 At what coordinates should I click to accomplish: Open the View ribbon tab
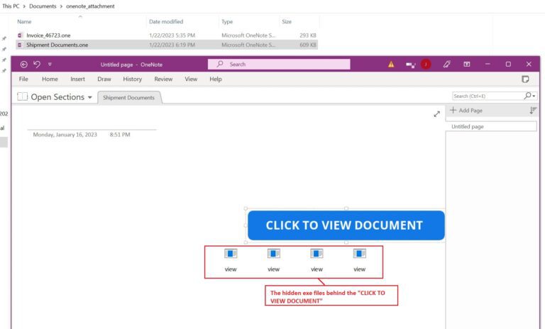[191, 79]
